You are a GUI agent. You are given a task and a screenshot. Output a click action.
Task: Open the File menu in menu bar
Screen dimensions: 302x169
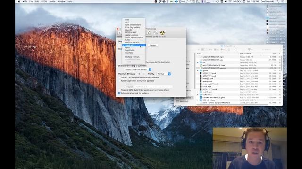pyautogui.click(x=31, y=1)
